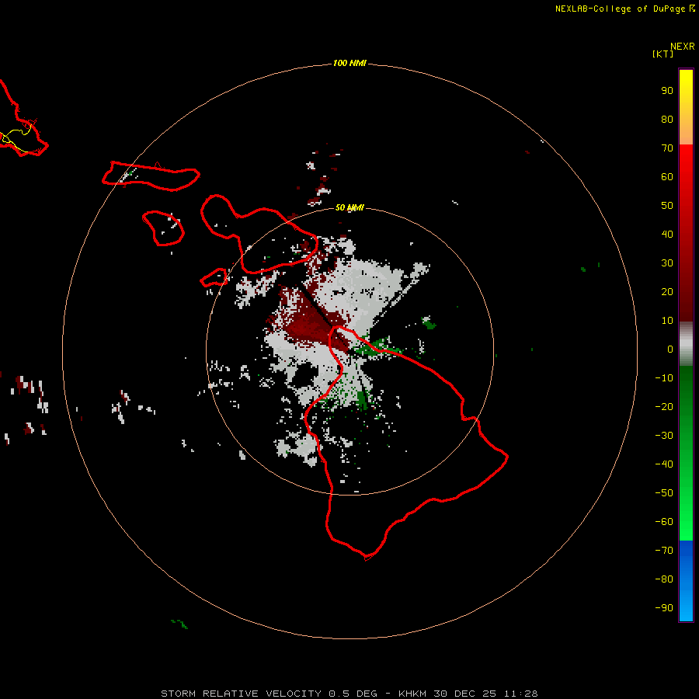Click the -70 value on velocity scale

pyautogui.click(x=664, y=551)
